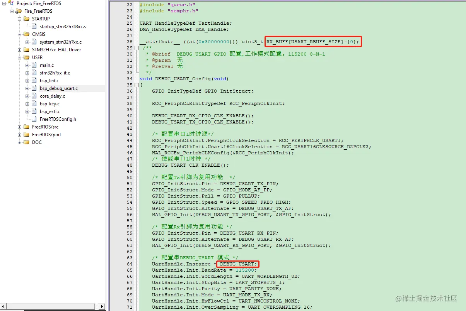Click 'void DEBUG_USART_Config(void)' on line 34
Screen dimensions: 466x311
coord(184,79)
